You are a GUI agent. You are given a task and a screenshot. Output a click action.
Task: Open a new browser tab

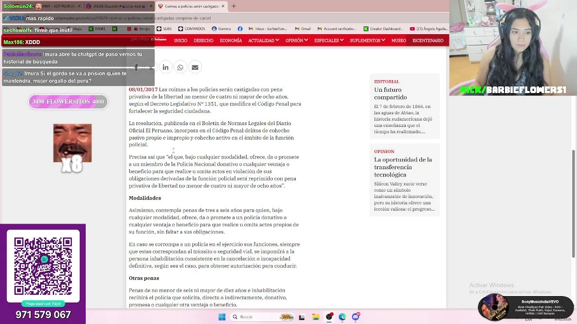point(234,6)
